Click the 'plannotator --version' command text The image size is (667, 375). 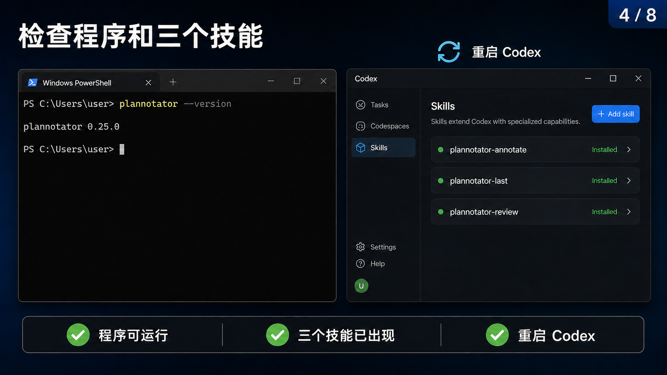(x=175, y=104)
